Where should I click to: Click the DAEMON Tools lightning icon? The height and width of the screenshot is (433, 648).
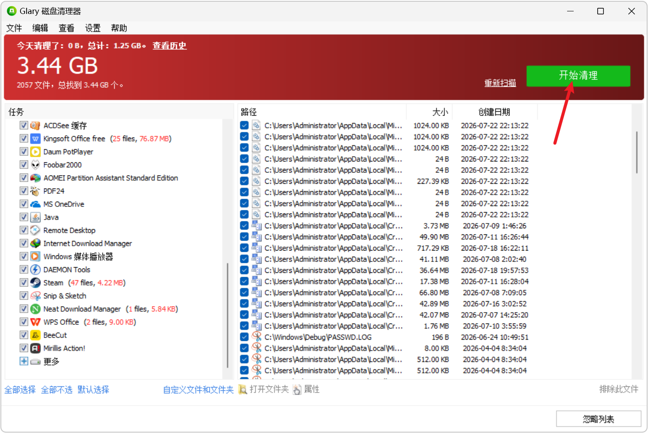point(35,270)
